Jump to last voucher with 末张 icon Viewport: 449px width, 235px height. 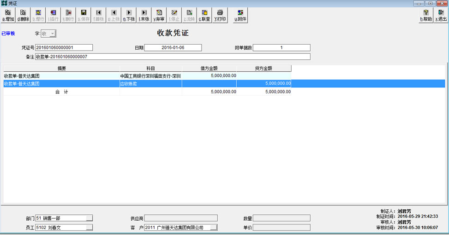(x=144, y=16)
